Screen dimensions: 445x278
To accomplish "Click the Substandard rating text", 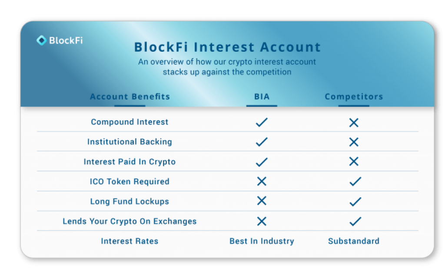I will 354,241.
